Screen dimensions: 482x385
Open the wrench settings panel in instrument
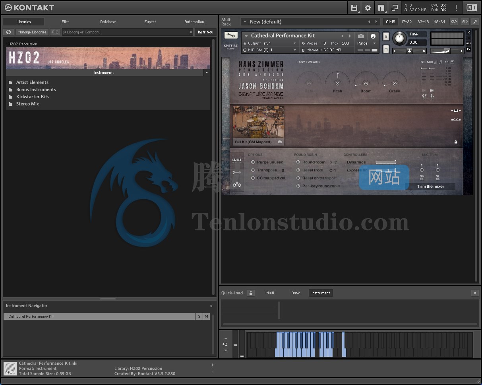click(237, 172)
